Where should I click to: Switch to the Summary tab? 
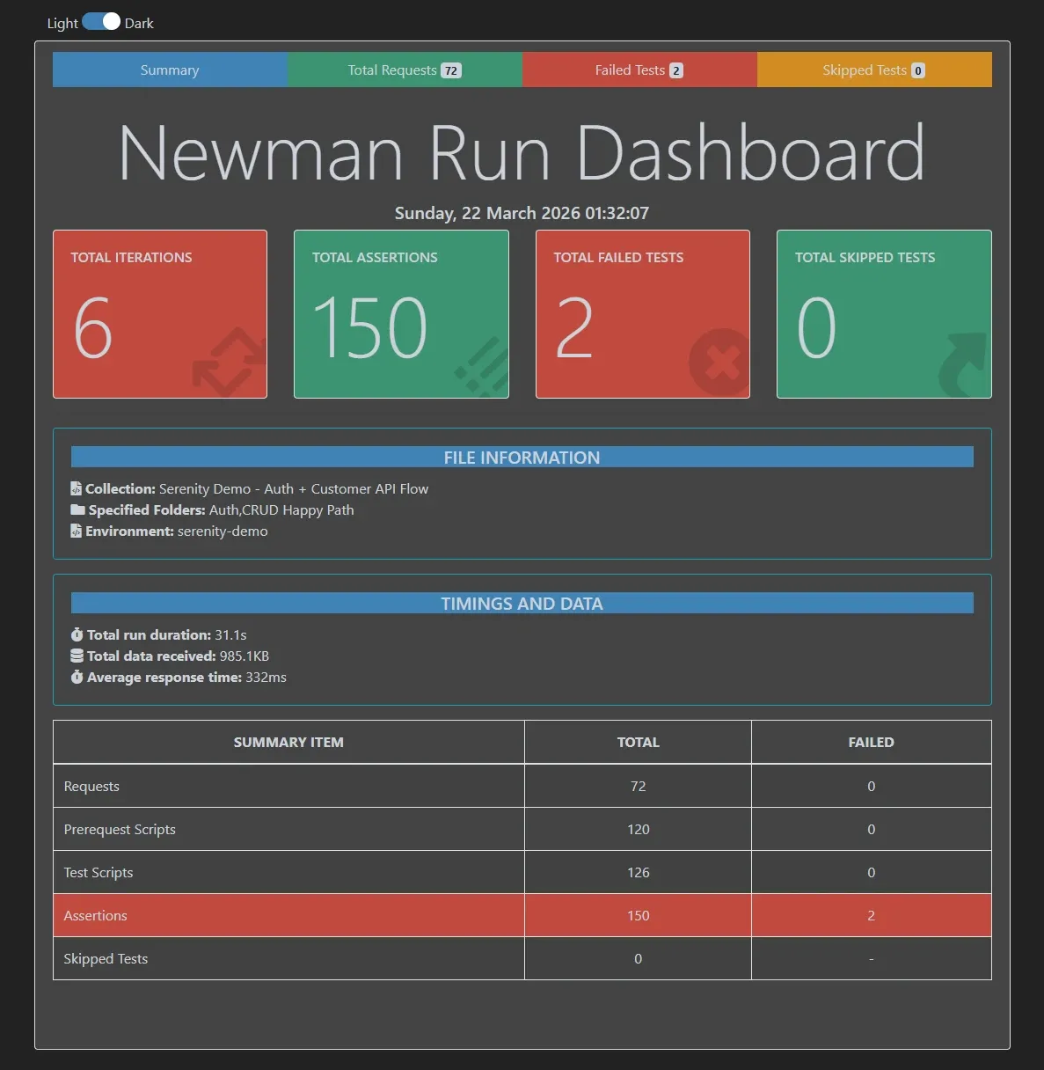169,70
